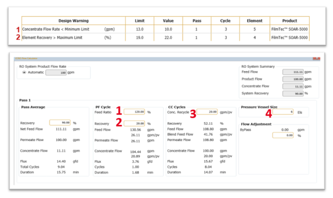The height and width of the screenshot is (198, 333).
Task: Click the ByPass percent input field
Action: tap(283, 136)
